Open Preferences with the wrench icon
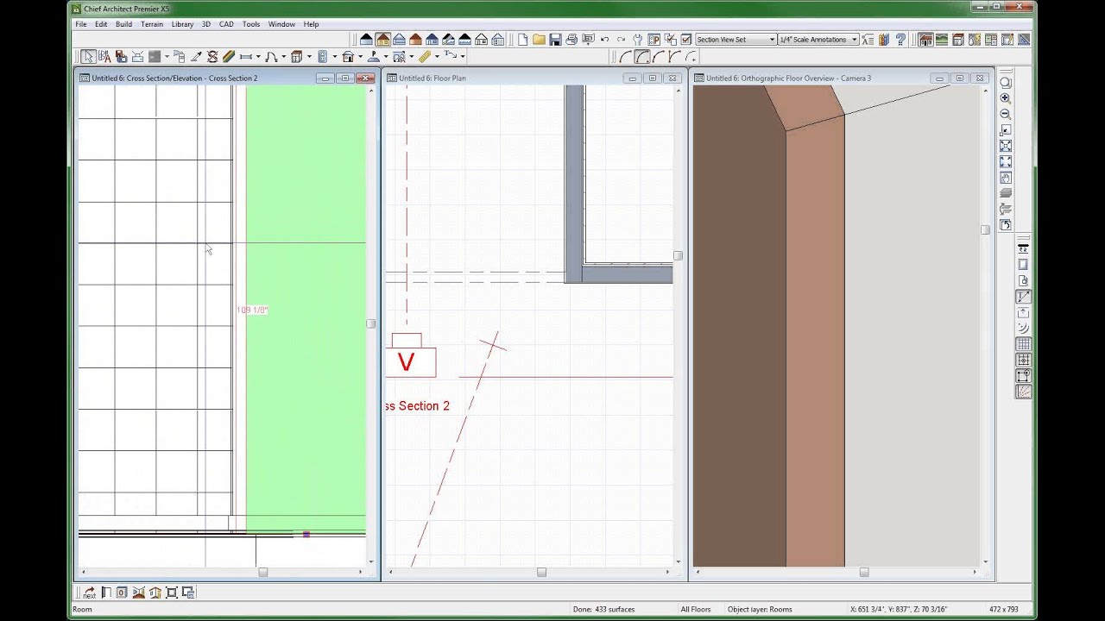 (637, 40)
